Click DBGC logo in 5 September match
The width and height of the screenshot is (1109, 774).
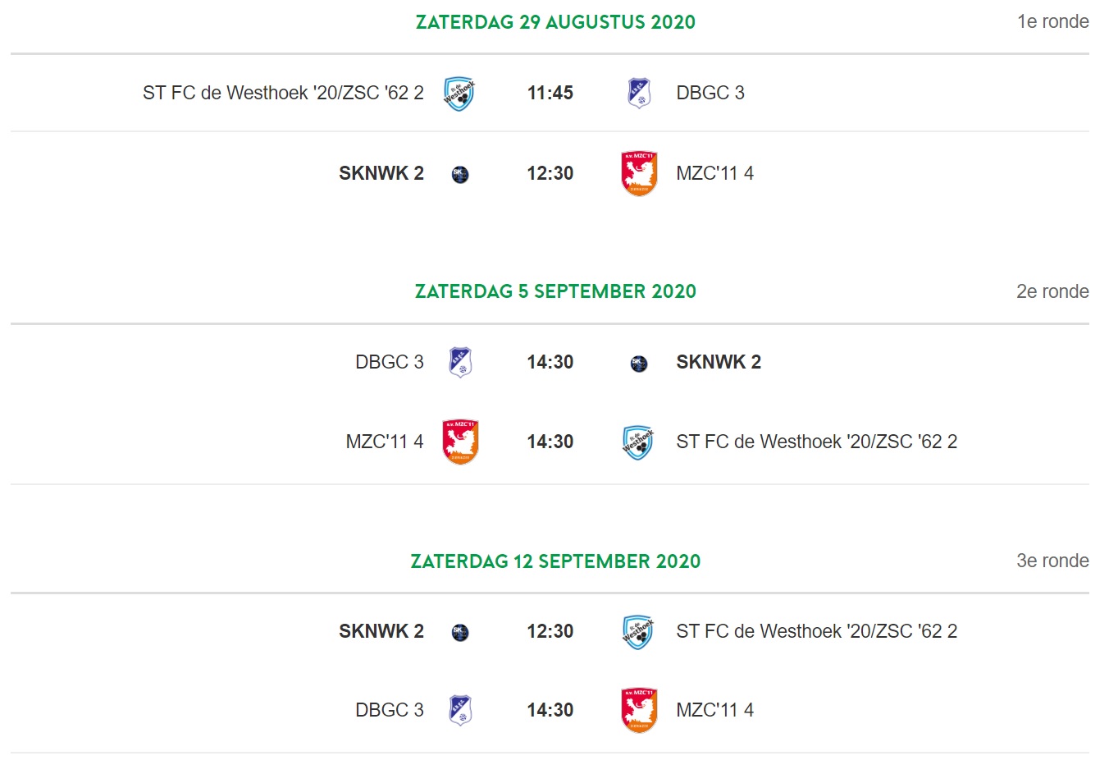(x=460, y=362)
